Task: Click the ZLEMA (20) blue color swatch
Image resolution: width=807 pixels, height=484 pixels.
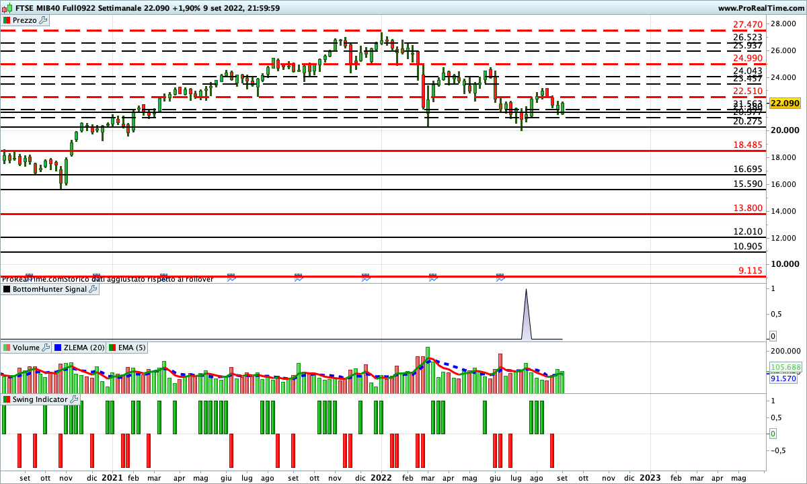Action: coord(59,348)
